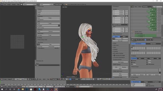Open the No Sync timeline dropdown
This screenshot has height=91, width=163.
click(70, 86)
